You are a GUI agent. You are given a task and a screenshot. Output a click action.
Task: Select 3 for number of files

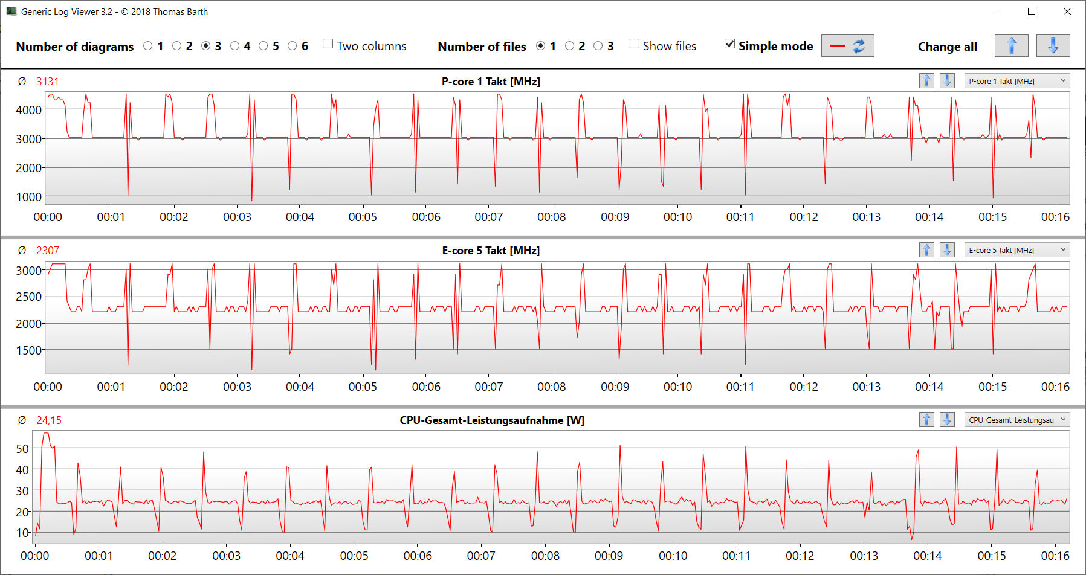pos(598,46)
